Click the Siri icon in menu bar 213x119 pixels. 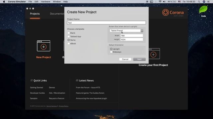tap(204, 2)
